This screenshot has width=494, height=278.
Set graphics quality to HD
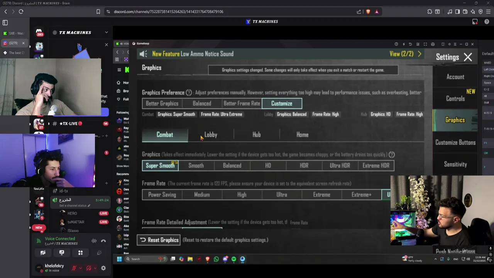click(268, 166)
